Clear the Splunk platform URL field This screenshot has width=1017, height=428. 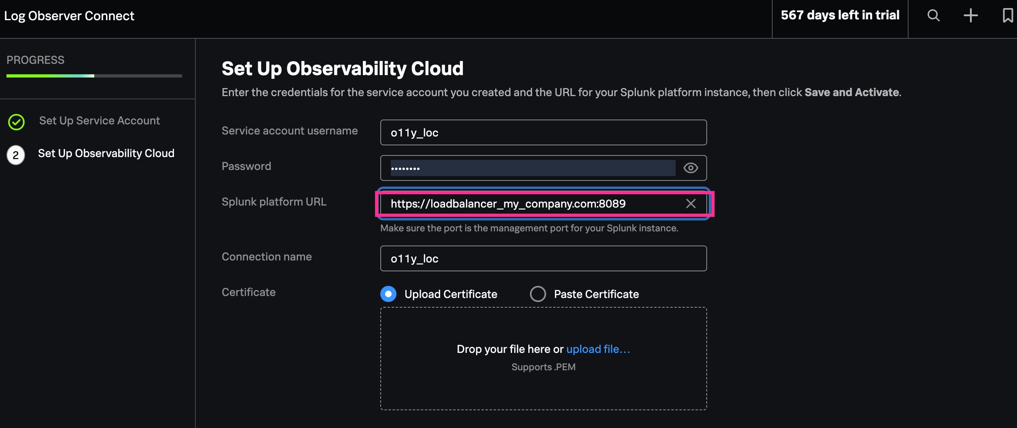(691, 204)
